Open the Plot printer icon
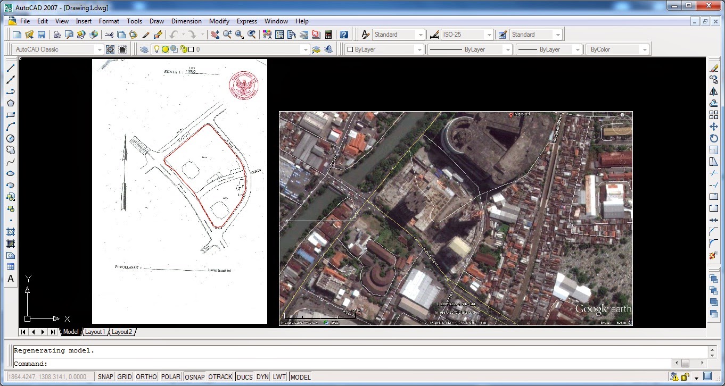 pos(57,35)
